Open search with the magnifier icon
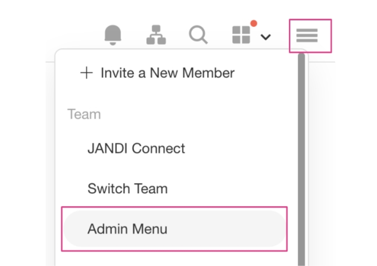377x266 pixels. pos(198,36)
